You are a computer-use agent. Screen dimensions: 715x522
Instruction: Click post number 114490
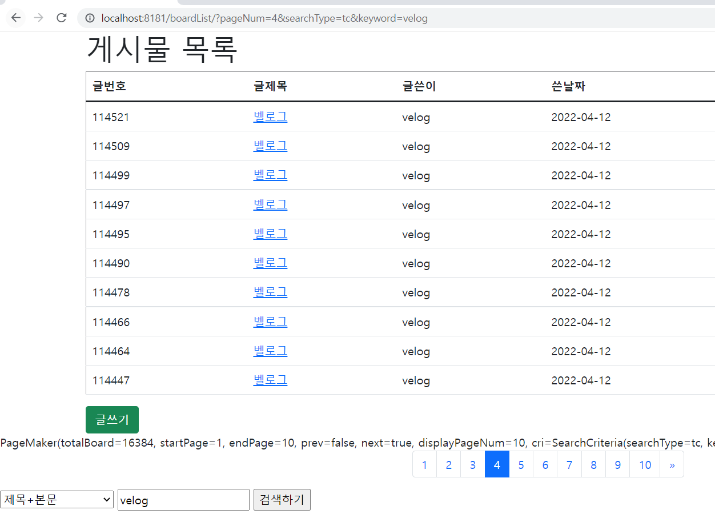111,263
